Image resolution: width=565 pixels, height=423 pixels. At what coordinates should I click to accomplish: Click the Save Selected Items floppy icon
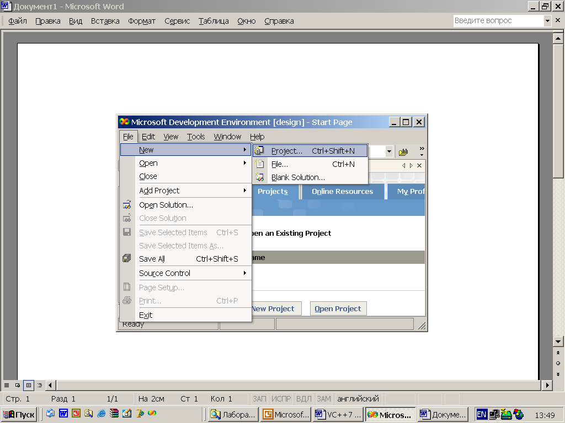[127, 232]
